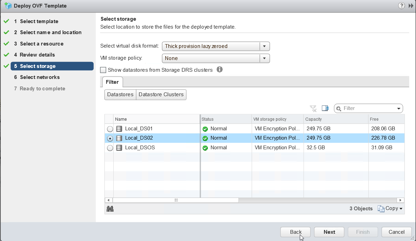Click the double-arrow expand icon in title bar
The image size is (416, 241).
[410, 6]
